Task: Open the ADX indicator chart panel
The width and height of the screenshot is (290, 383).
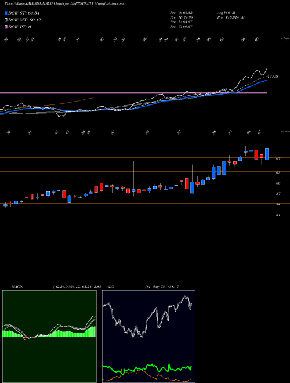Action: click(148, 337)
